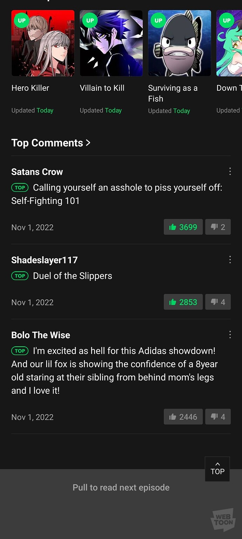Dislike Satans Crow's comment
The image size is (242, 539).
click(x=218, y=227)
